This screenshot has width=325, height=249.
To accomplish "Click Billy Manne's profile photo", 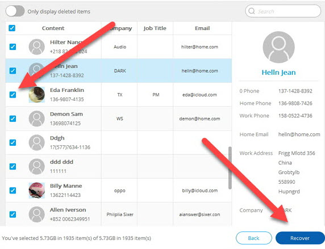I will (37, 191).
